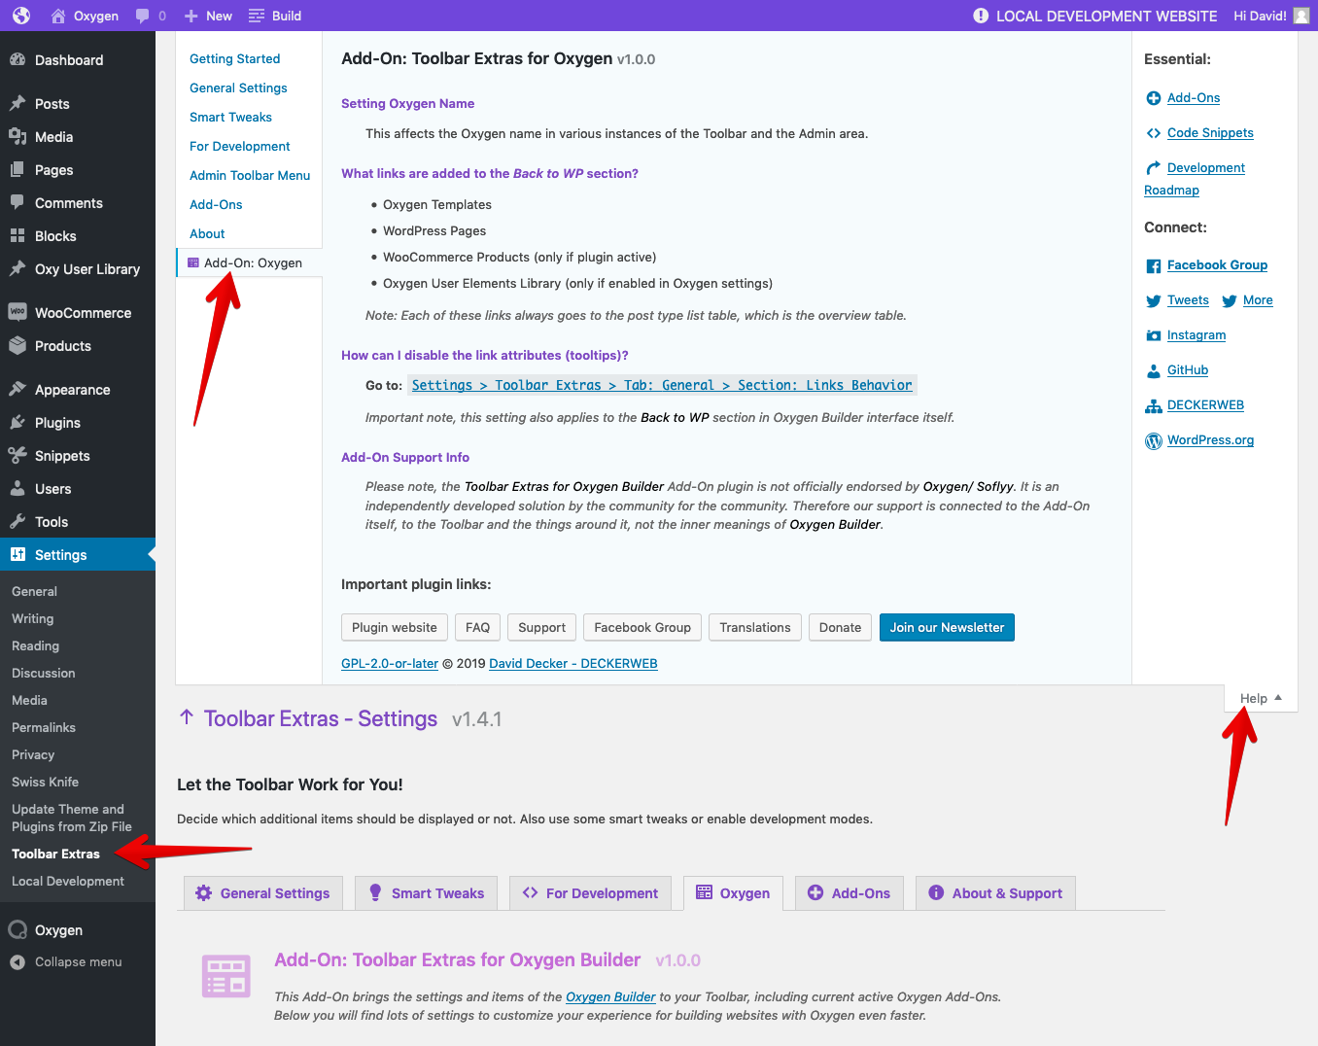This screenshot has width=1318, height=1046.
Task: Click the Settings > Toolbar Extras path link
Action: (662, 385)
